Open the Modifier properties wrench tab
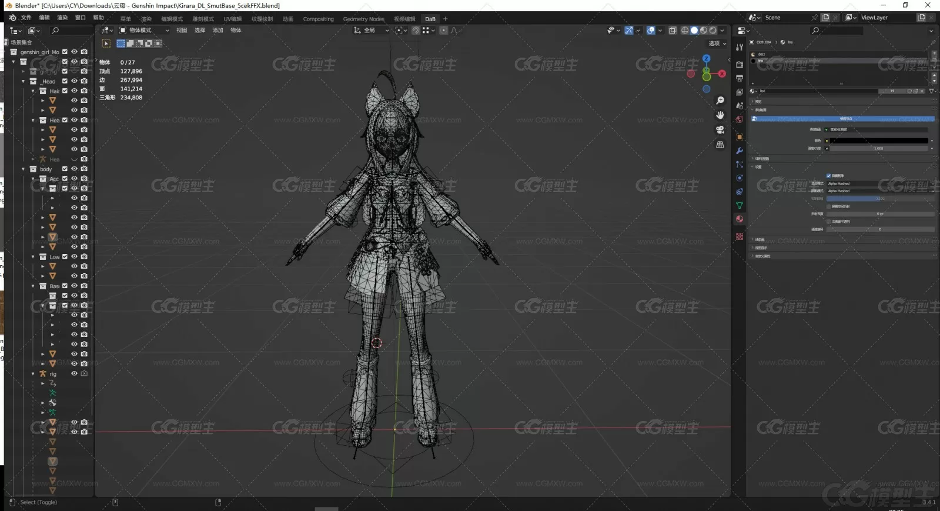The width and height of the screenshot is (940, 511). pyautogui.click(x=740, y=151)
